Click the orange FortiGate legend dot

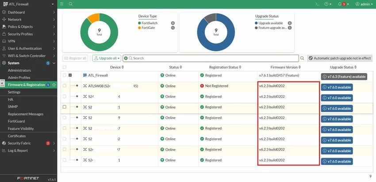(139, 28)
